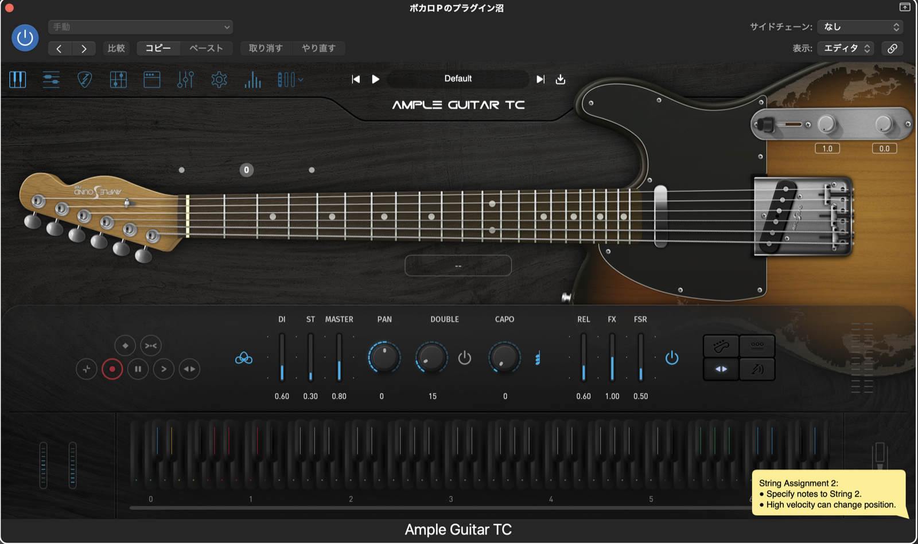The width and height of the screenshot is (918, 544).
Task: Open the guitar pick Tab panel icon
Action: click(x=84, y=79)
